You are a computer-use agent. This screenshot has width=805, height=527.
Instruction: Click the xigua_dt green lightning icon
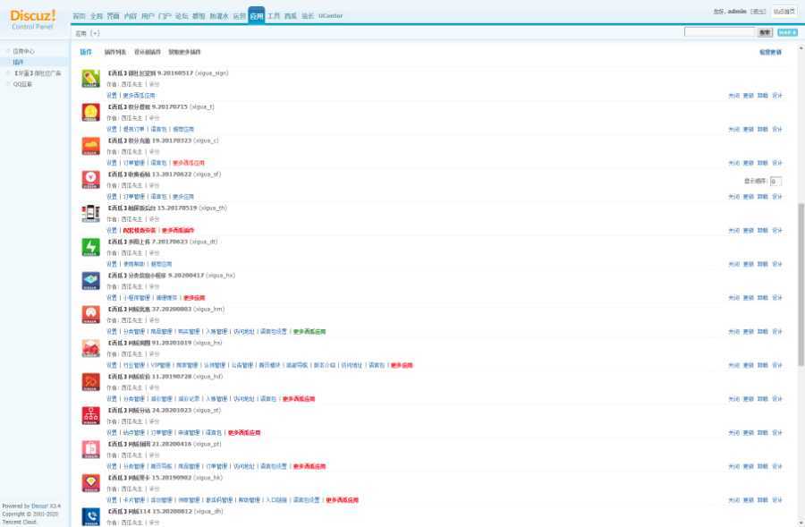(x=90, y=247)
